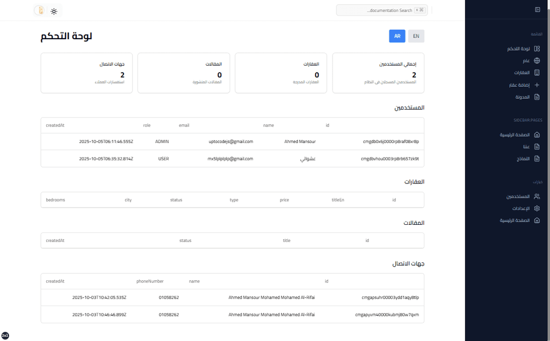
Task: Click the building icon beside العقارات
Action: [537, 73]
